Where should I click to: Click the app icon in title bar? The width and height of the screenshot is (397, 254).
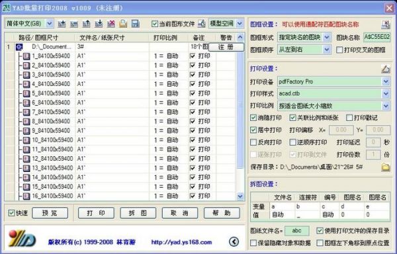[x=7, y=8]
